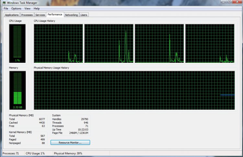Viewport: 243px width, 157px height.
Task: Click the CPU Usage 1% meter
Action: point(17,43)
